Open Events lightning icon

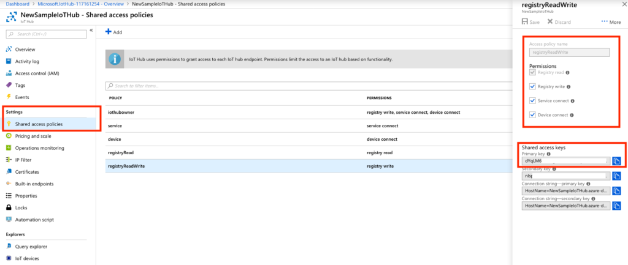pos(9,97)
